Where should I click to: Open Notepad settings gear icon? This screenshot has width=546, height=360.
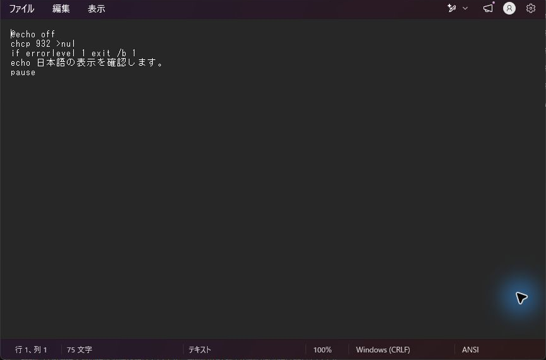(531, 8)
